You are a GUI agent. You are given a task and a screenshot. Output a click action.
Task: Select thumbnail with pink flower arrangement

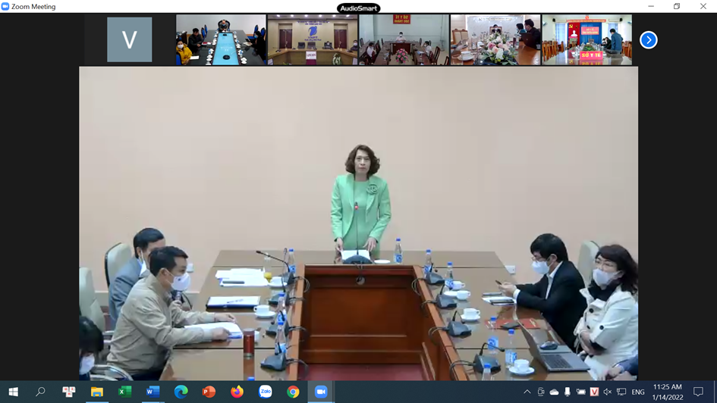coord(495,39)
